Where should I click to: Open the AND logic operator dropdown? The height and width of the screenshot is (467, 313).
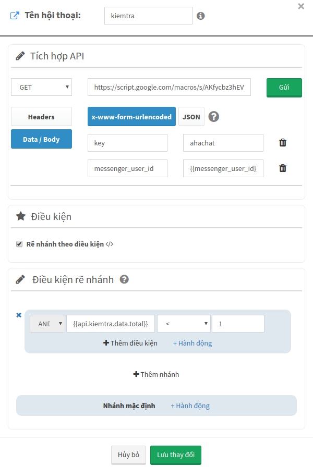coord(47,324)
